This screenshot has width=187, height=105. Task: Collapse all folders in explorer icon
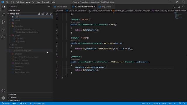pyautogui.click(x=51, y=14)
